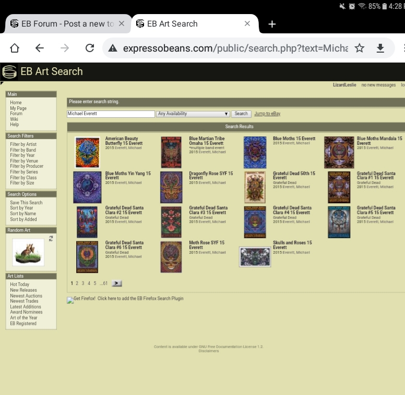
Task: Select Filter by Band
Action: (23, 150)
